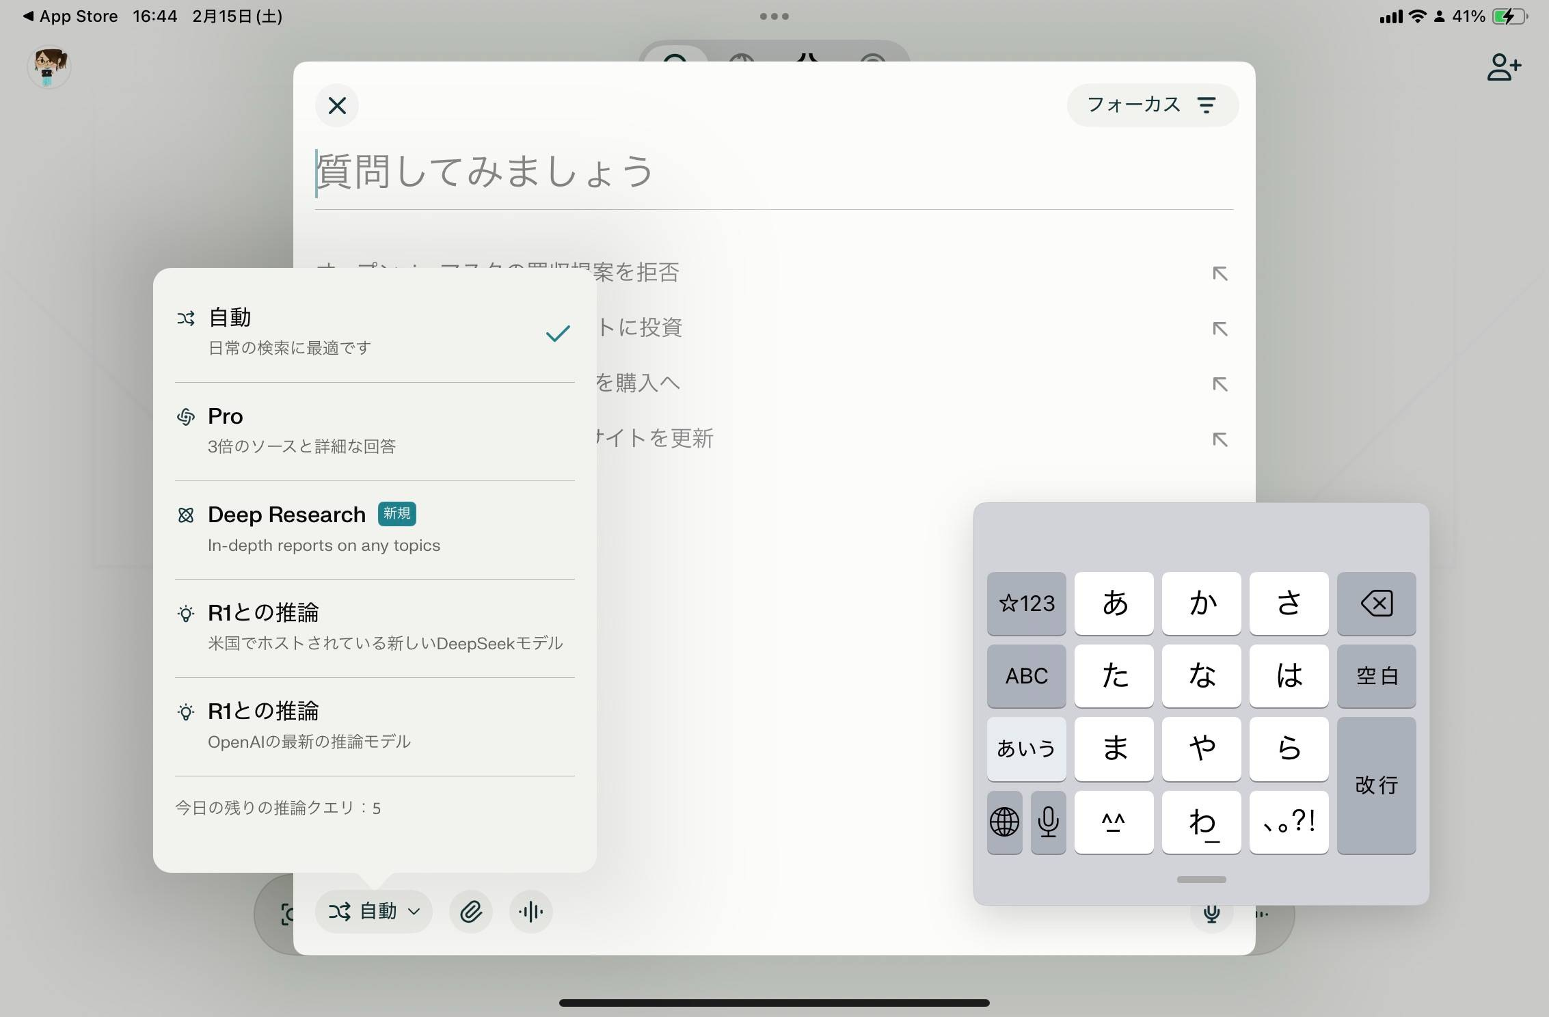Go back to App Store
1549x1017 pixels.
(x=70, y=16)
